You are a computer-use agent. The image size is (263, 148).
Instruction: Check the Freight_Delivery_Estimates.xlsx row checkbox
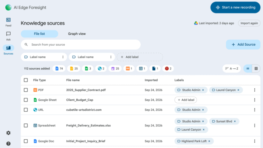[x=26, y=125]
